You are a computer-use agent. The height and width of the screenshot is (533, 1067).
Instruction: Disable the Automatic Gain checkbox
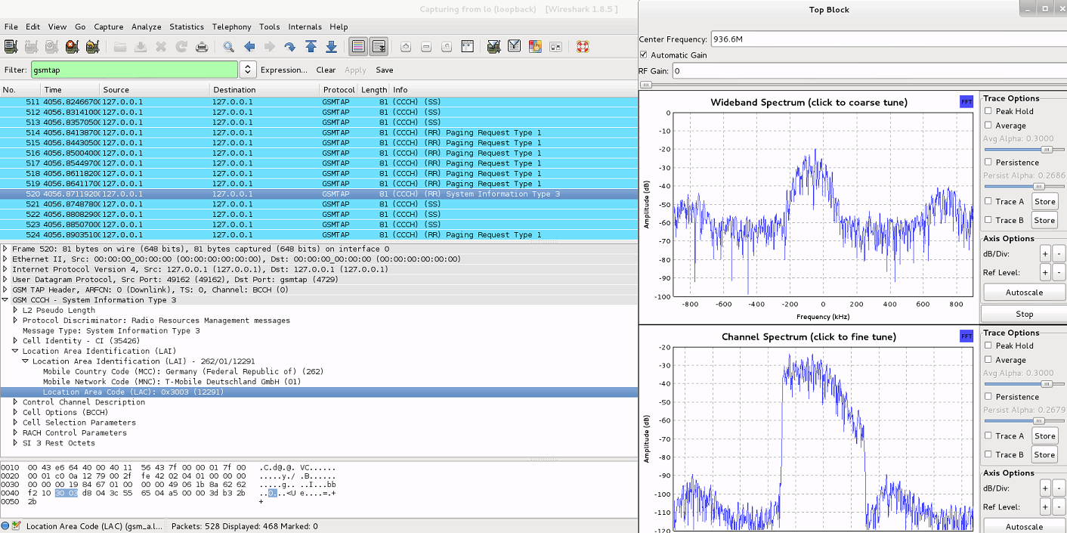pos(644,55)
